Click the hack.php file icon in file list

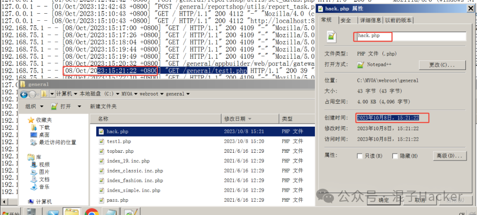(102, 132)
